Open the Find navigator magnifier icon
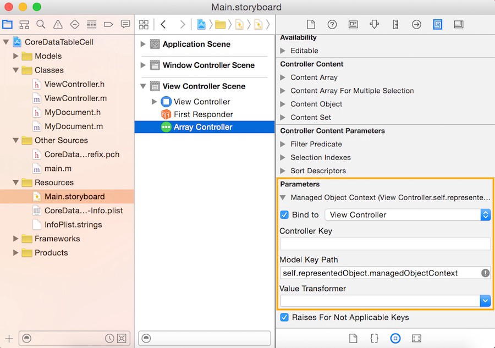495x348 pixels. 41,24
